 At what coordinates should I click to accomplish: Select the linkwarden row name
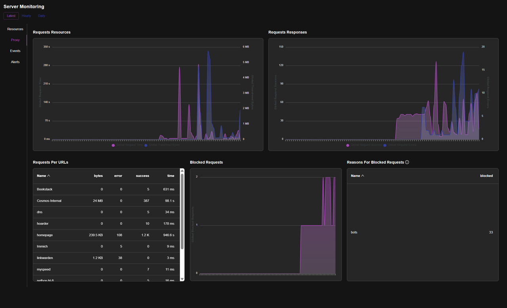pos(45,258)
